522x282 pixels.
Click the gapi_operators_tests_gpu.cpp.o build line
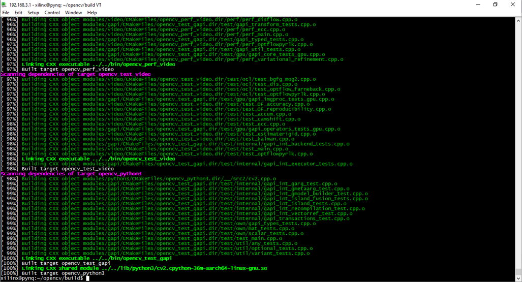(x=170, y=129)
